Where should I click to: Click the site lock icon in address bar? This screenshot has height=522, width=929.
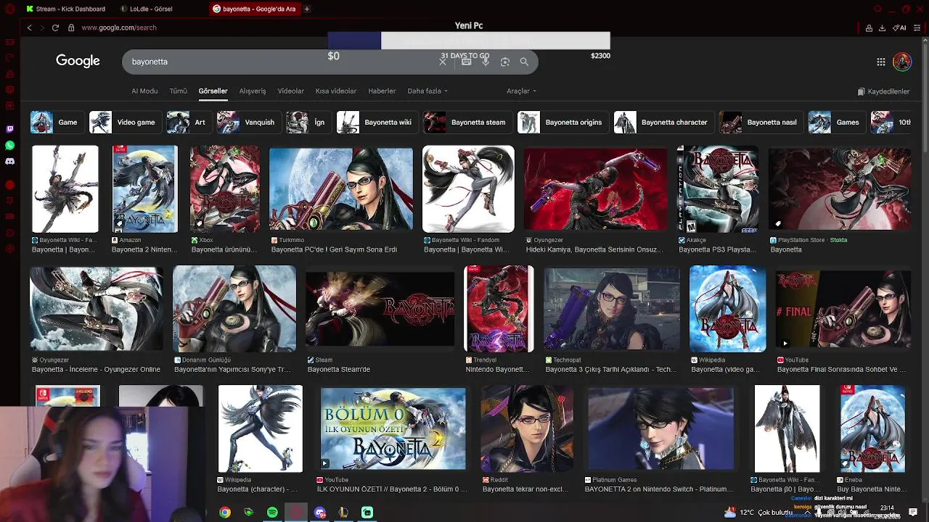[x=71, y=28]
